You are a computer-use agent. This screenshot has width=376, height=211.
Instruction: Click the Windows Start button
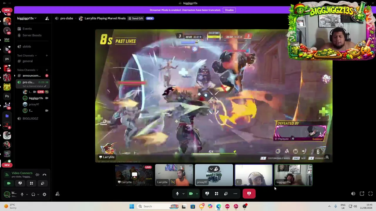(132, 207)
